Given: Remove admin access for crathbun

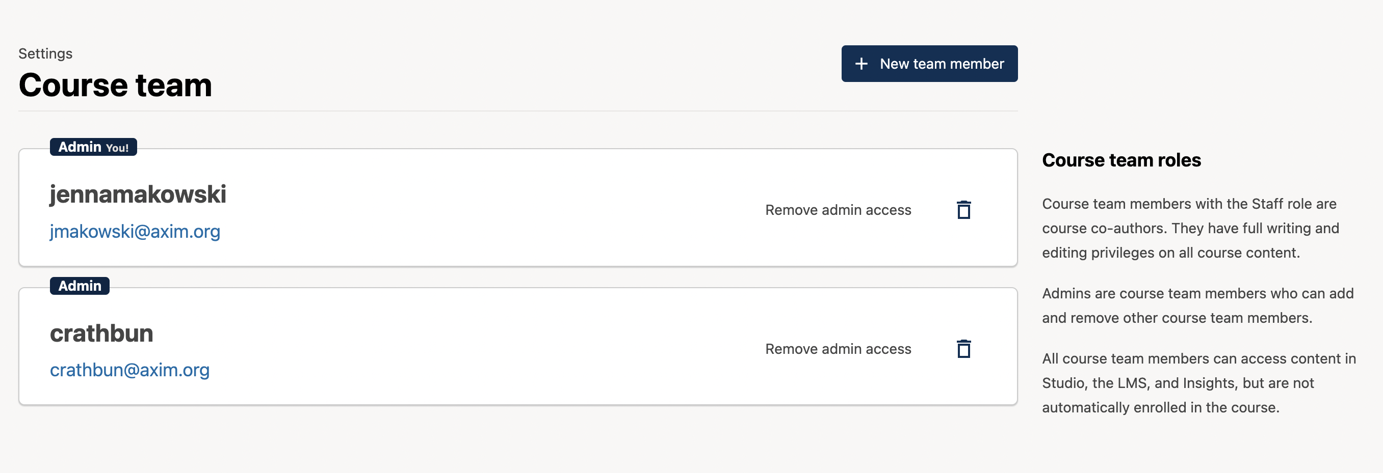Looking at the screenshot, I should [x=838, y=349].
